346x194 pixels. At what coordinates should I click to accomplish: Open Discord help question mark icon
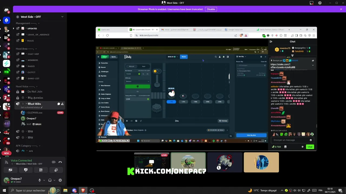coord(320,3)
